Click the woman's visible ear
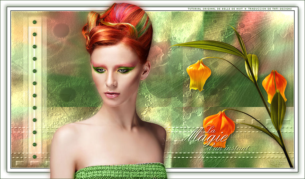The image size is (305, 179). click(x=145, y=71)
